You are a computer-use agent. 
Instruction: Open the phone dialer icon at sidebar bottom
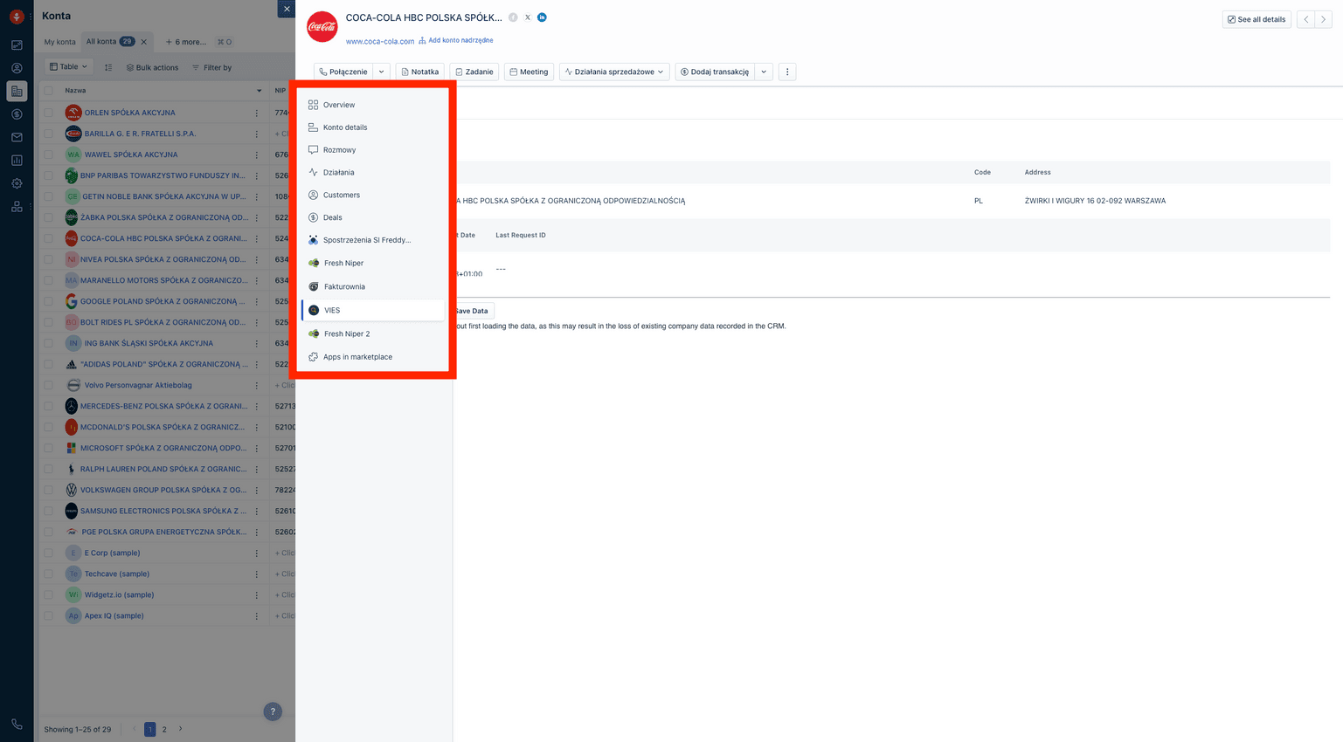click(x=17, y=724)
